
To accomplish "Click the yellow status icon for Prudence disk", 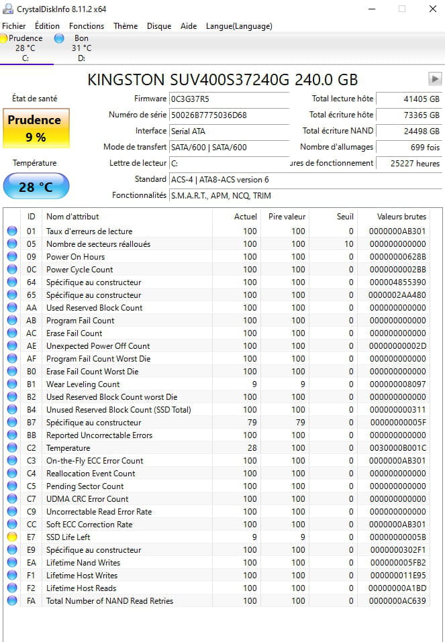I will pos(3,38).
